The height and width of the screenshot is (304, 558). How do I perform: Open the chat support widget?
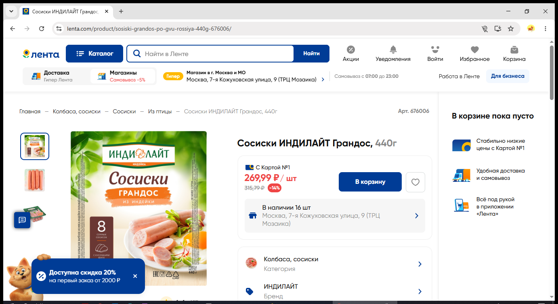click(22, 220)
